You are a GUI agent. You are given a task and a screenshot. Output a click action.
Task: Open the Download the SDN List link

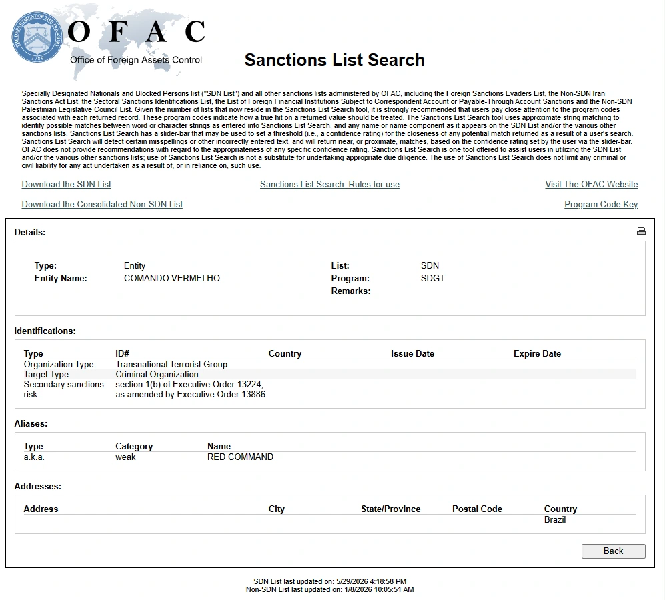pos(67,185)
